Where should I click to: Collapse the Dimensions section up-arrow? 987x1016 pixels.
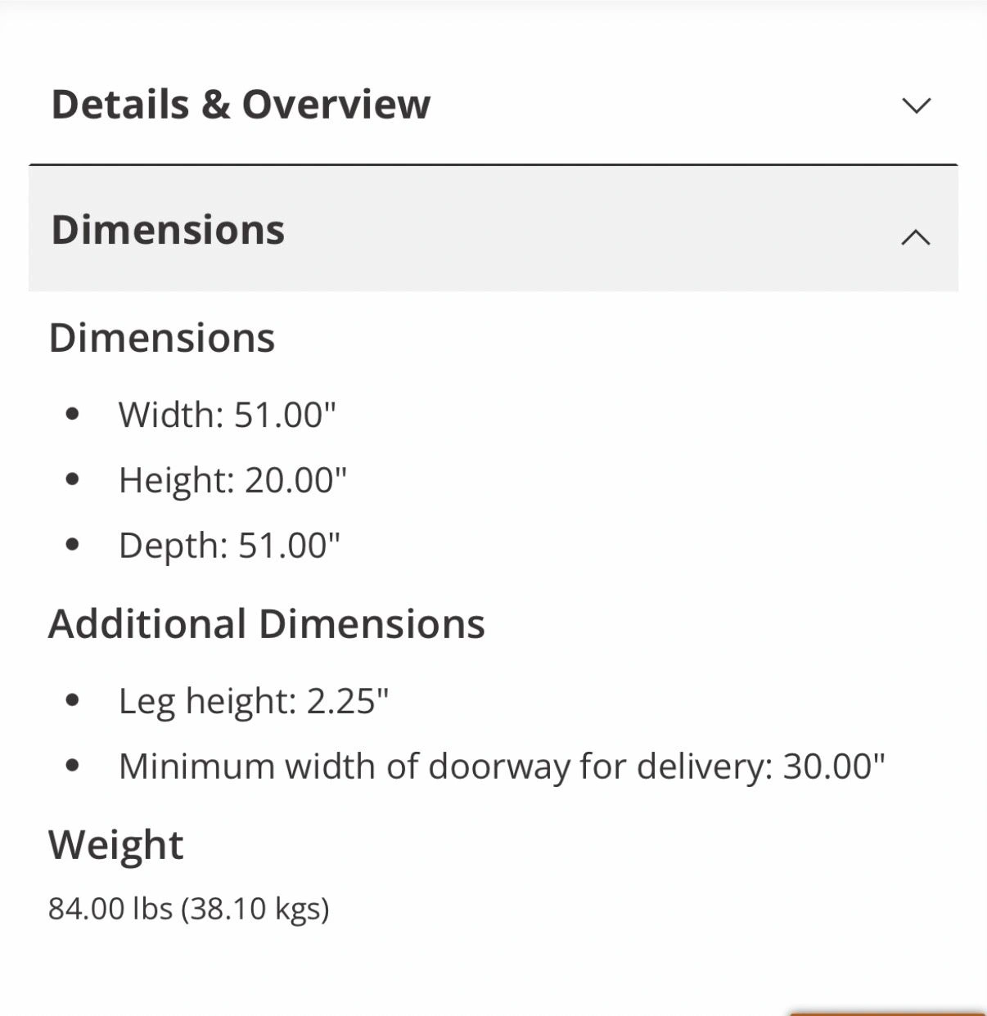[x=916, y=237]
